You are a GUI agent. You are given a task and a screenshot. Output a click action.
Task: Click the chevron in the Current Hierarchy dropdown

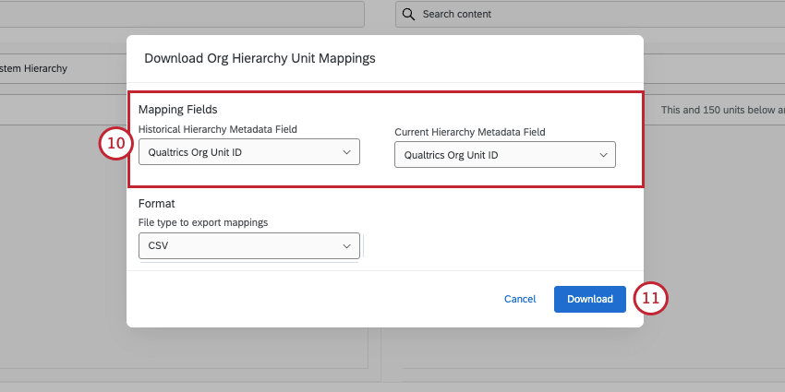(x=603, y=155)
